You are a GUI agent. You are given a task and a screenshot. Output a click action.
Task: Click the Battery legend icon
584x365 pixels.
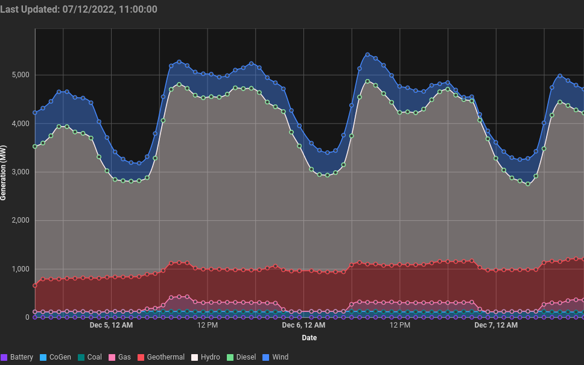[x=5, y=357]
